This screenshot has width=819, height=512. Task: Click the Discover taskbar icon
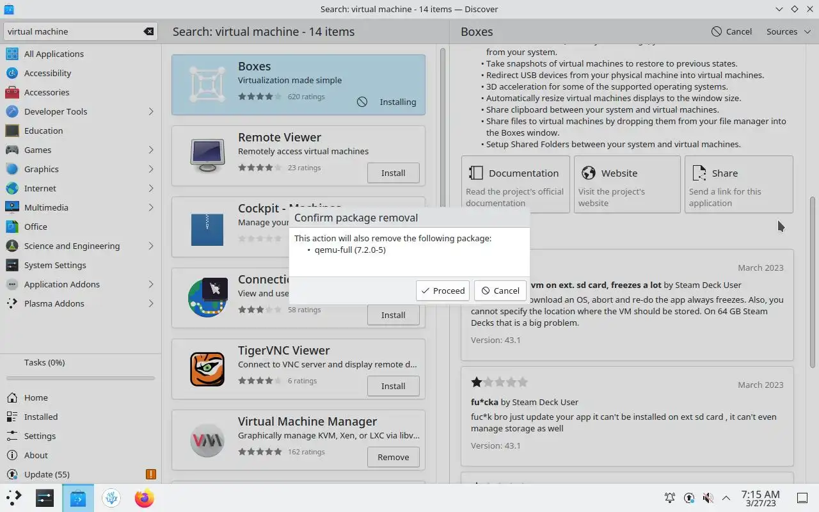(x=78, y=497)
